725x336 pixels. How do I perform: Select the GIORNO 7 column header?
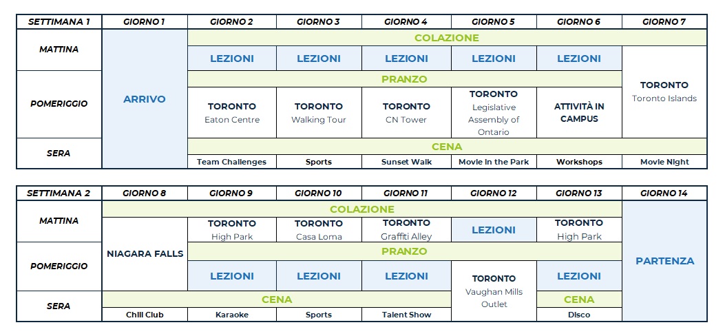tap(664, 21)
